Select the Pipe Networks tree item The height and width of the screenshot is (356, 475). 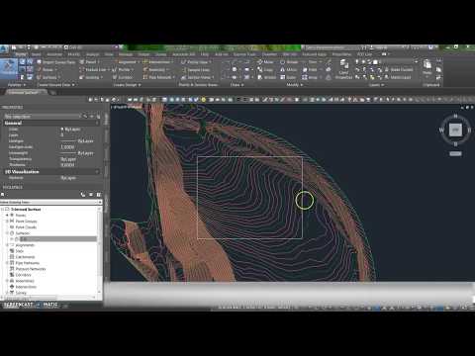[x=28, y=263]
